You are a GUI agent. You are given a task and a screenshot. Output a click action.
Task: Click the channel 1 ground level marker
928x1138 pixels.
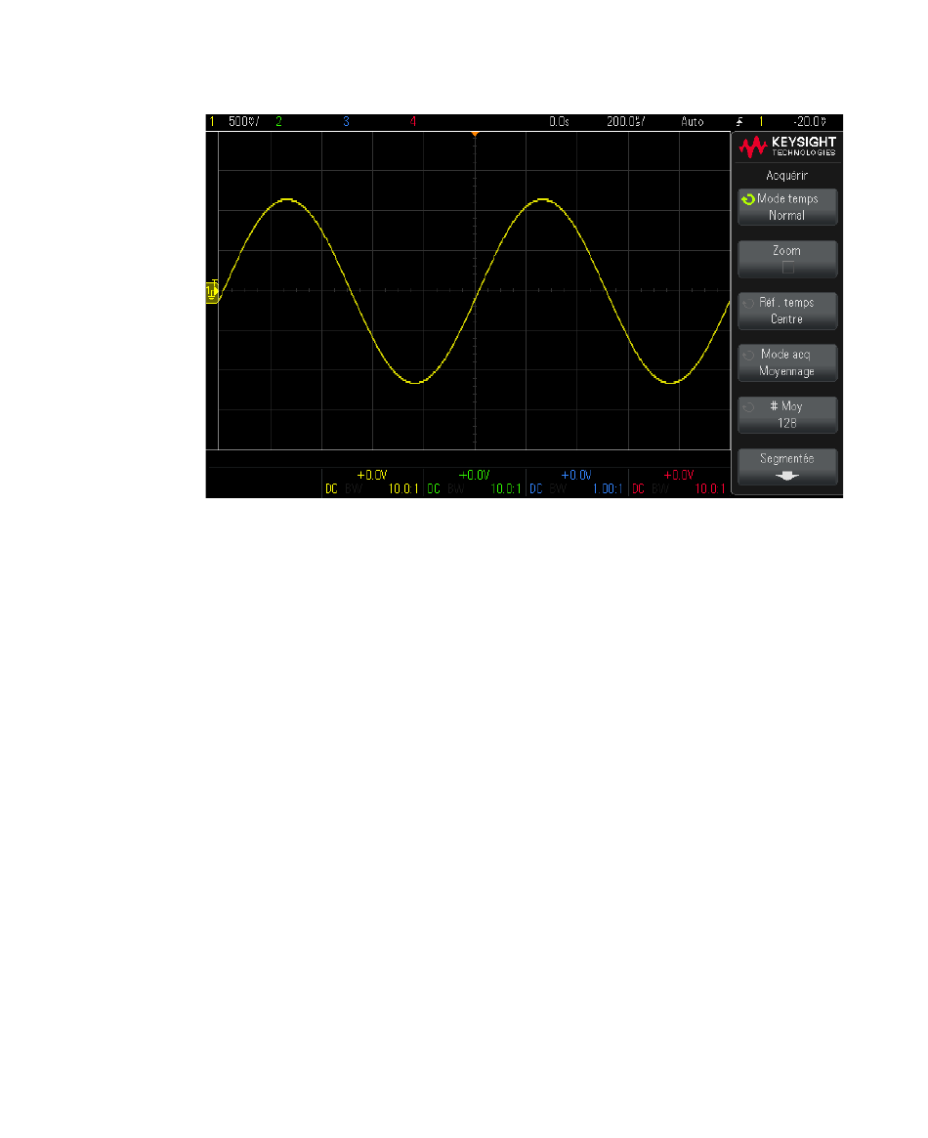click(x=212, y=292)
